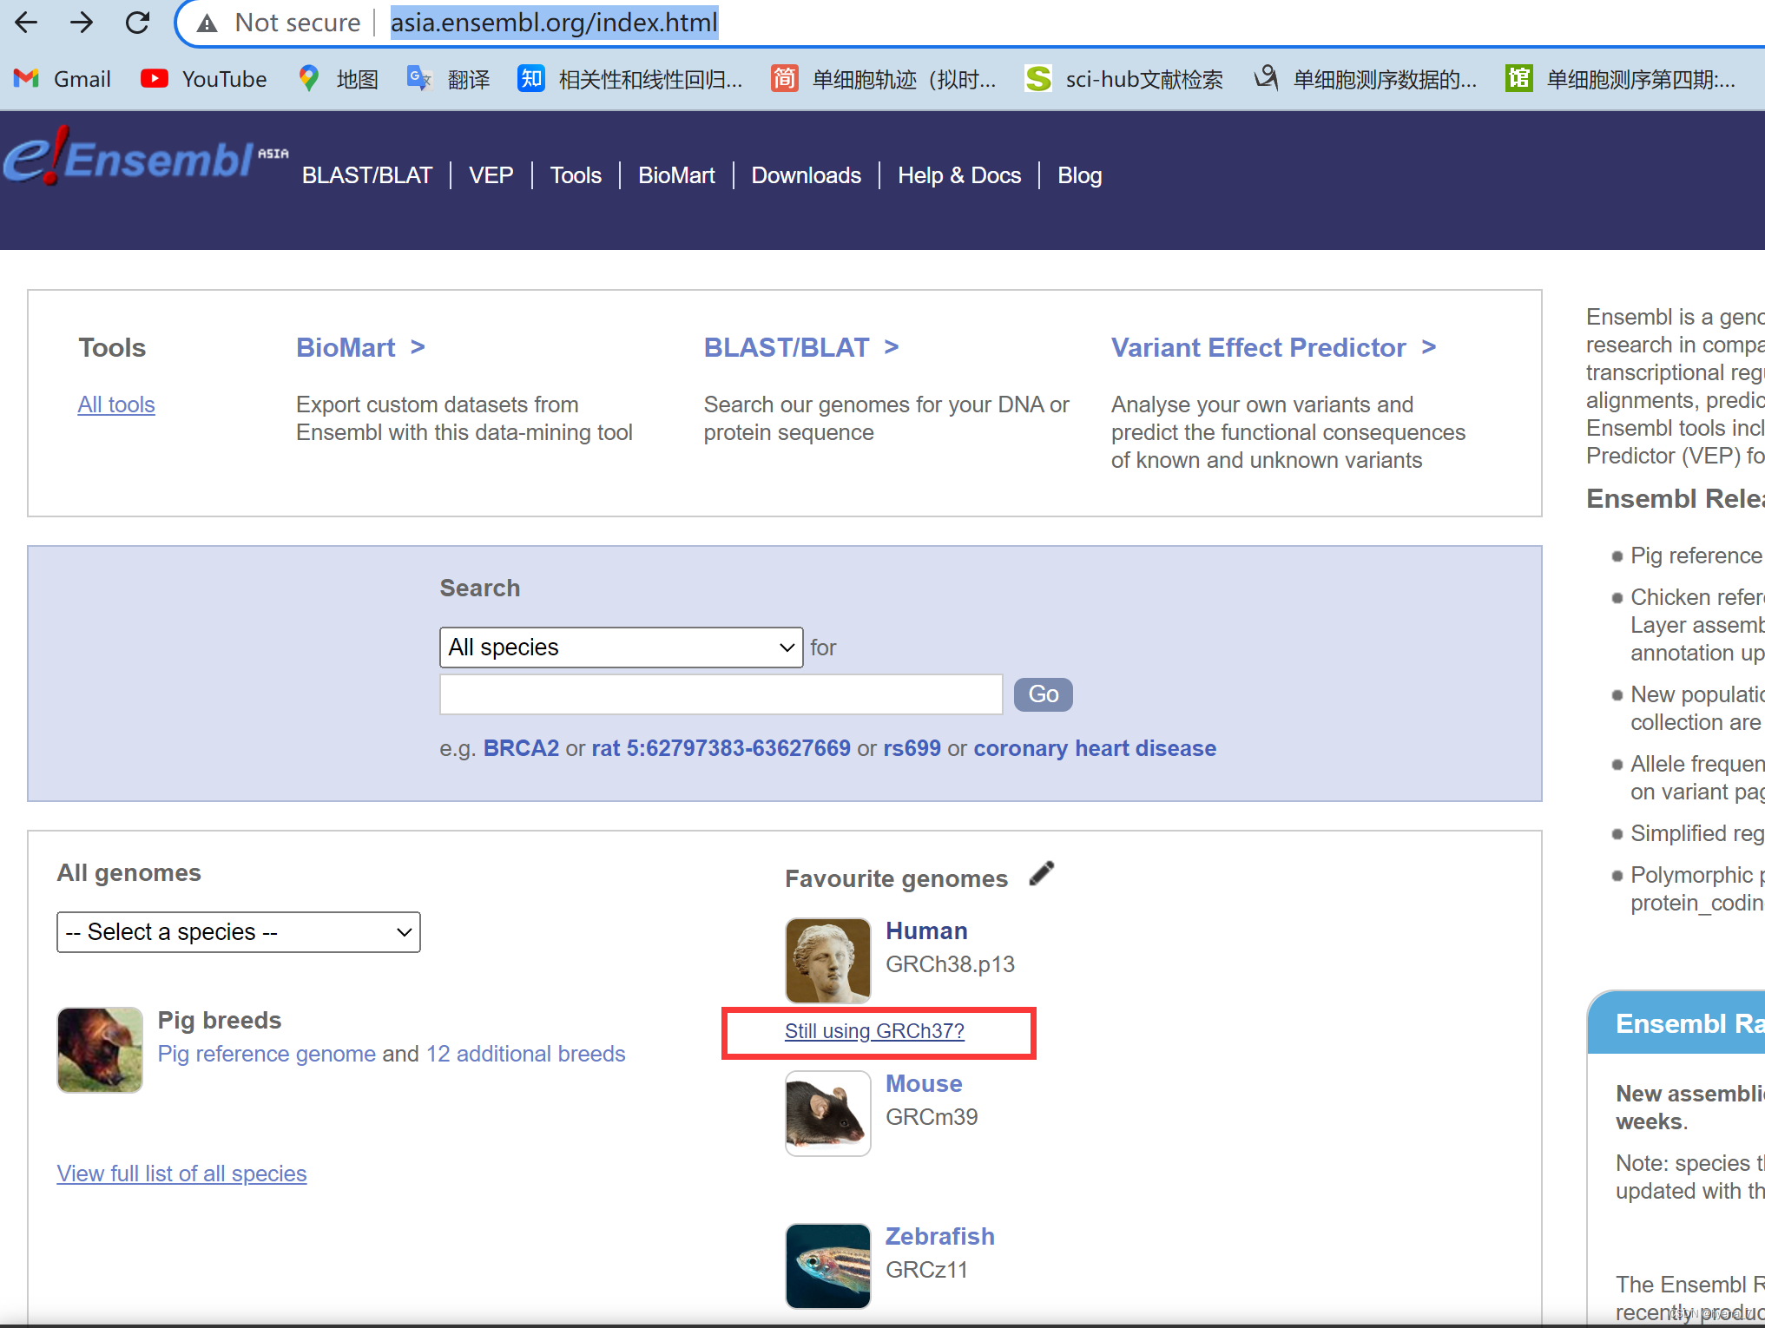This screenshot has width=1765, height=1328.
Task: Click the browser reload icon
Action: point(137,23)
